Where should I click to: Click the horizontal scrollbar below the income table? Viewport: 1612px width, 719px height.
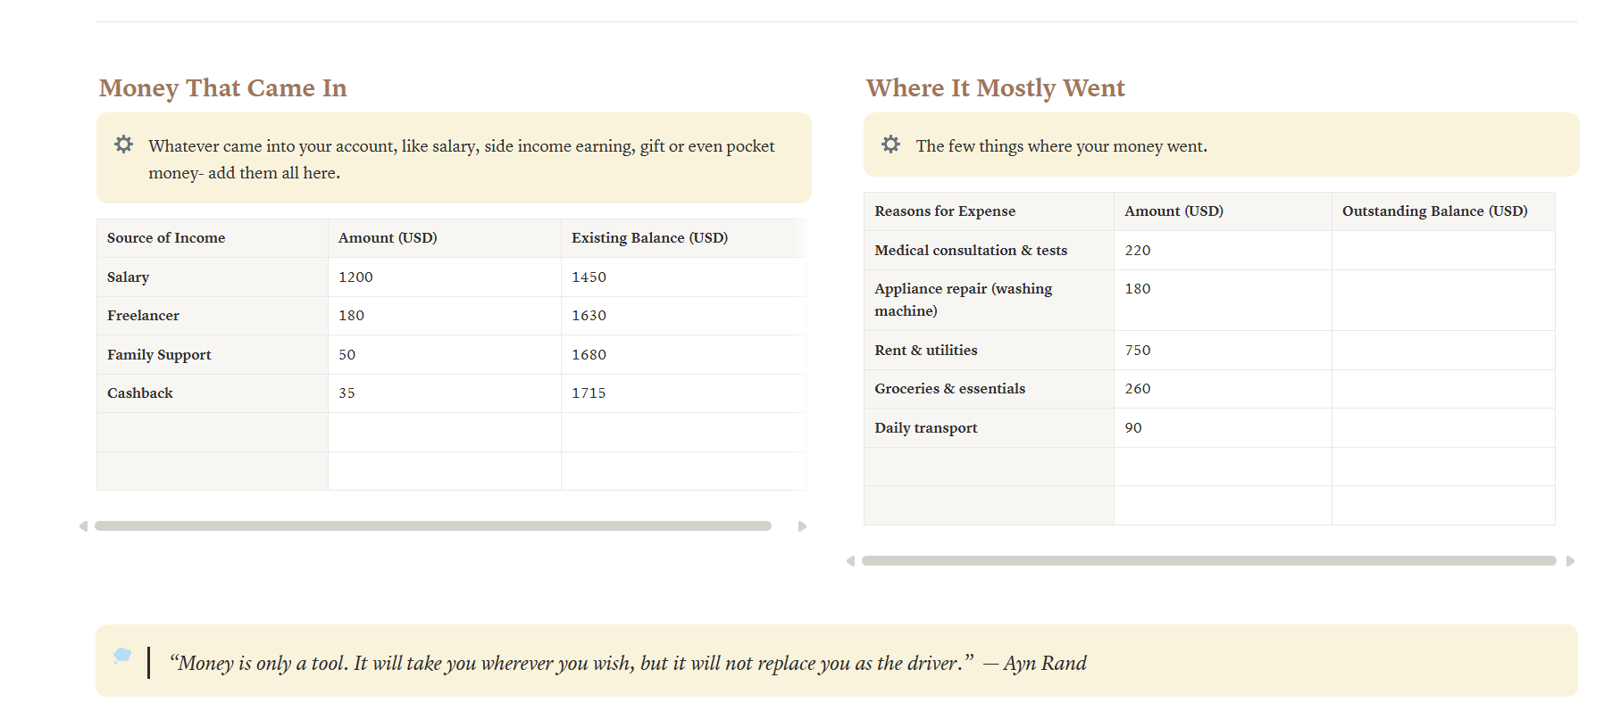click(x=432, y=526)
